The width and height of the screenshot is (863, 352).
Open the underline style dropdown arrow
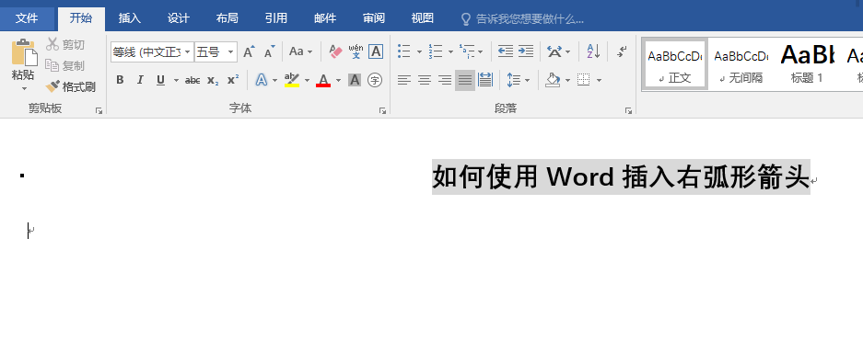click(x=176, y=81)
